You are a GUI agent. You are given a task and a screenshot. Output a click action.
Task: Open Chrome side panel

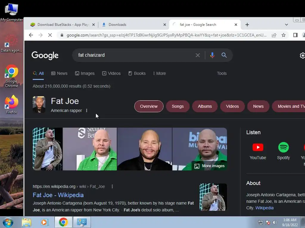295,35
